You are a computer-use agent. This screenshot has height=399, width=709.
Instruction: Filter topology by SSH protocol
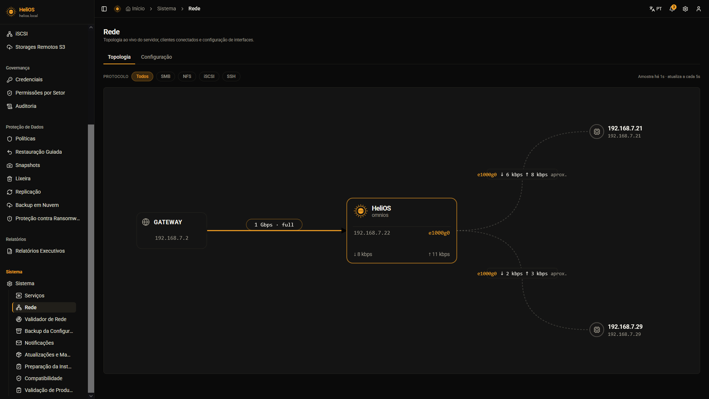(x=231, y=76)
